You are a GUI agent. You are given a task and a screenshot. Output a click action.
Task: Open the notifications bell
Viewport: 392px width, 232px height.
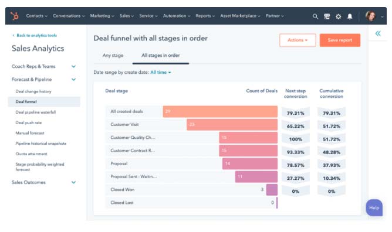tap(350, 16)
